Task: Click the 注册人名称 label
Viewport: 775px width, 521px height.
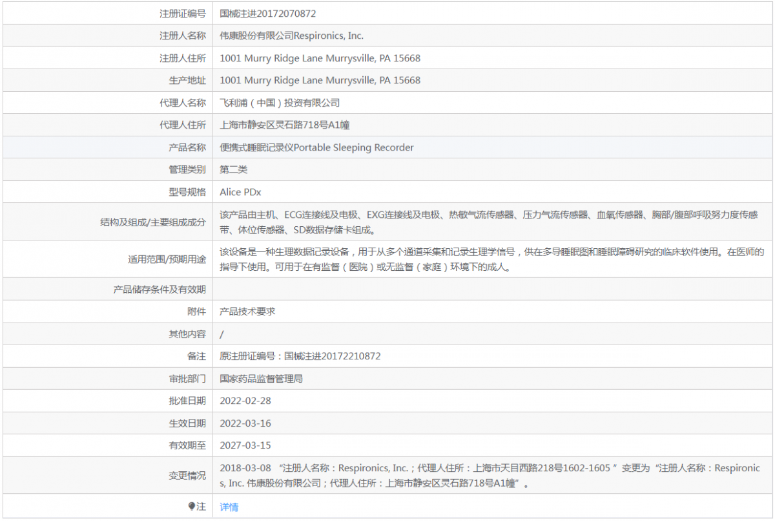Action: click(183, 36)
